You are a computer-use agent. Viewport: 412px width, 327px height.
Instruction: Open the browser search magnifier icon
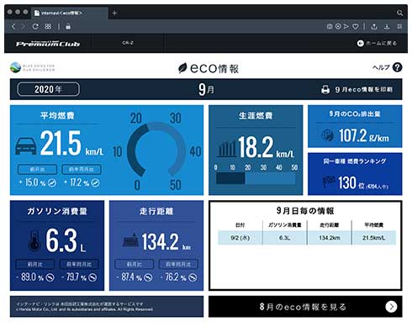point(399,13)
